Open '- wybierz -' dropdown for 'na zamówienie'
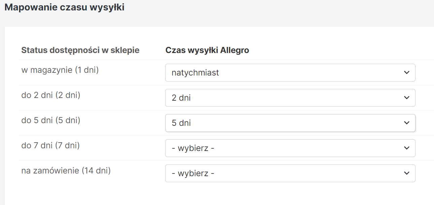This screenshot has height=205, width=434. pyautogui.click(x=290, y=173)
